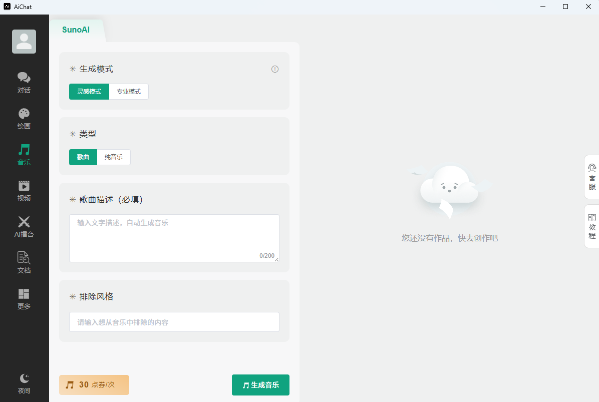Image resolution: width=599 pixels, height=402 pixels.
Task: Open the 视频 video section
Action: [24, 191]
